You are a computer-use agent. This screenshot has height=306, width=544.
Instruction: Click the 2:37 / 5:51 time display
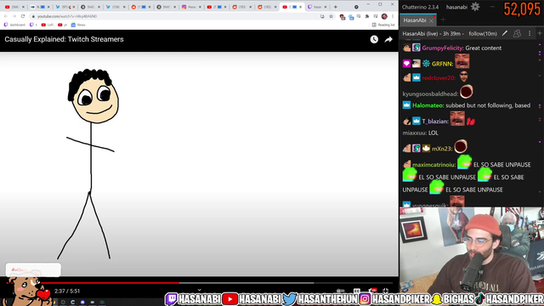pos(67,291)
